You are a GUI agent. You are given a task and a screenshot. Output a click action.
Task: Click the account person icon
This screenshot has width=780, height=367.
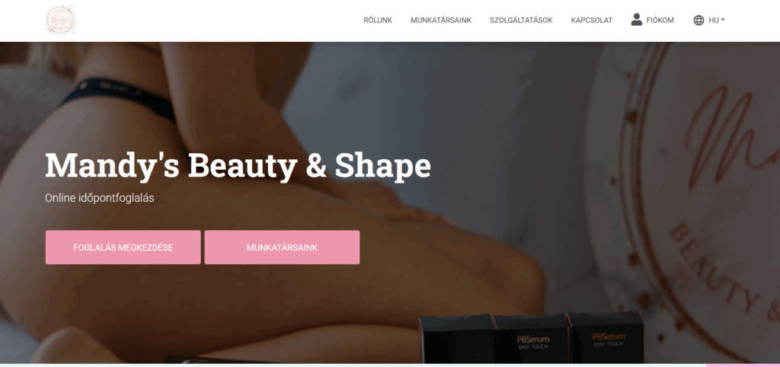(x=636, y=20)
